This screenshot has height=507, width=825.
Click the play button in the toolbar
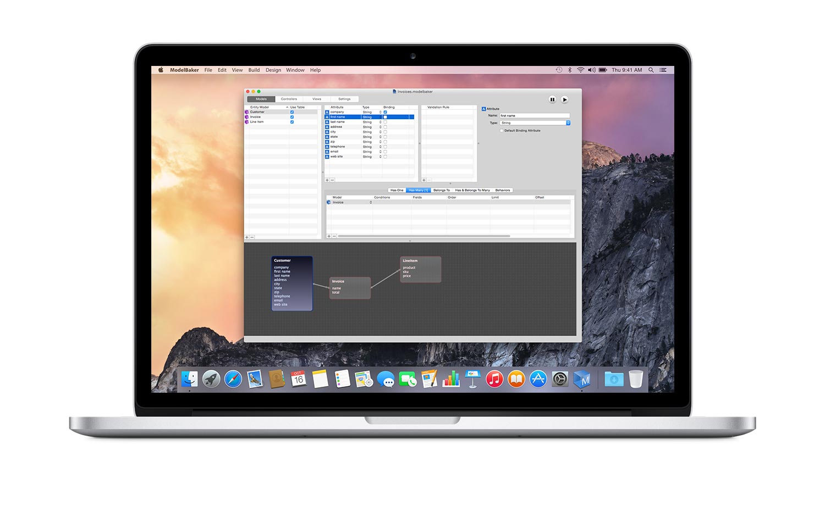click(x=564, y=99)
